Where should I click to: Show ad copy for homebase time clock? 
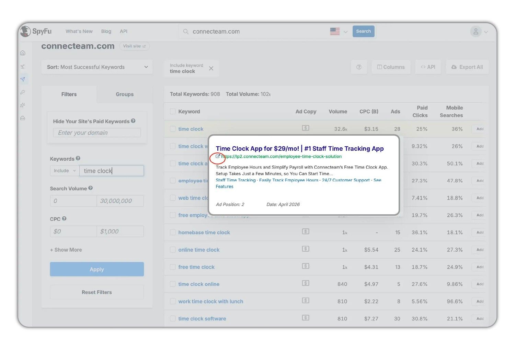click(x=306, y=231)
